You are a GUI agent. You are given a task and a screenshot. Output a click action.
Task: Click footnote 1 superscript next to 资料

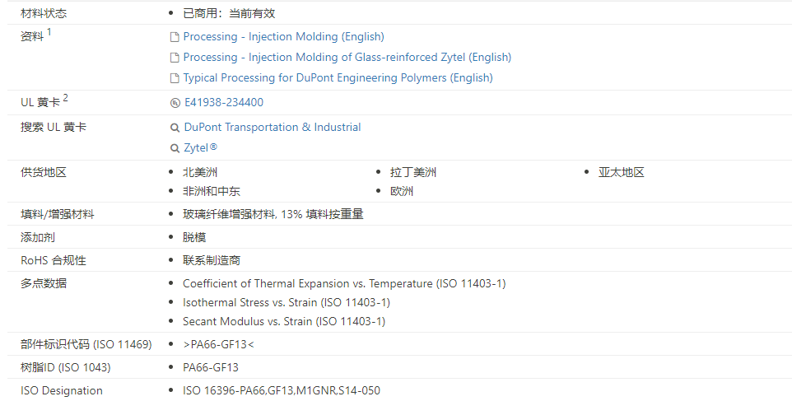click(49, 32)
